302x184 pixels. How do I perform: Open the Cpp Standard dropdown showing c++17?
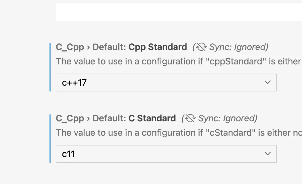(x=166, y=83)
